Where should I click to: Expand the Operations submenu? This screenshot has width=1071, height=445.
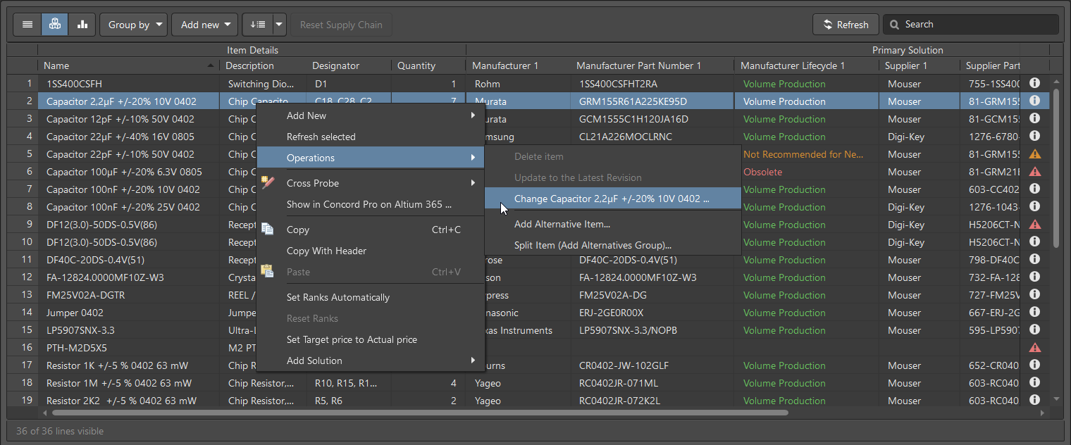[331, 156]
